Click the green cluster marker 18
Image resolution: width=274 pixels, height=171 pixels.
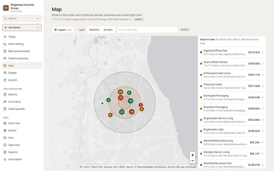coord(131,101)
